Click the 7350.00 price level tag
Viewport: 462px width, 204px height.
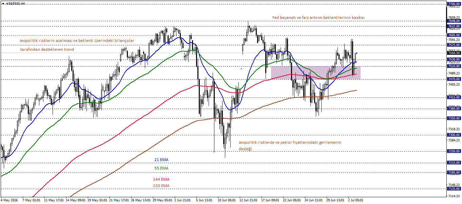click(454, 118)
